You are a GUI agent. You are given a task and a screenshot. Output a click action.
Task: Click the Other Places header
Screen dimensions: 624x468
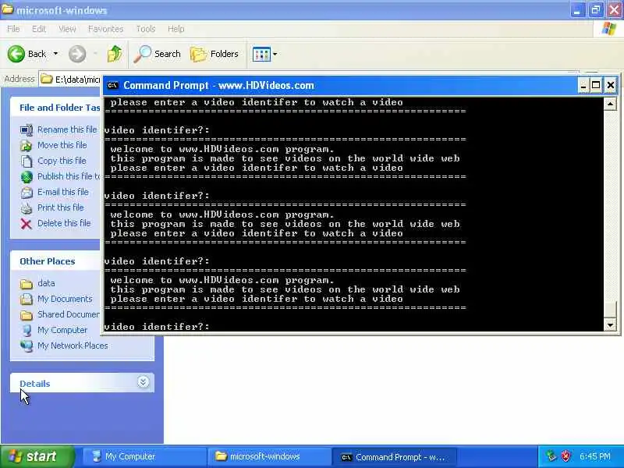click(47, 261)
